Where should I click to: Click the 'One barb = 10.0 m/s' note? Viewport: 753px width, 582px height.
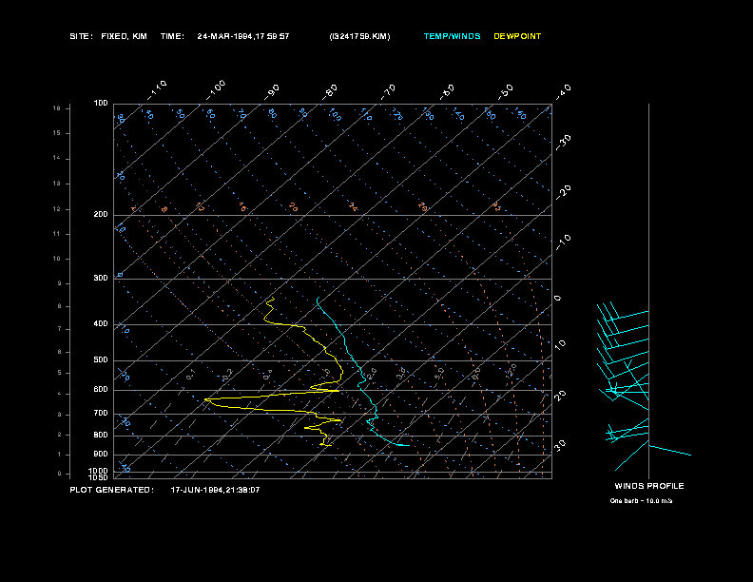pos(641,501)
